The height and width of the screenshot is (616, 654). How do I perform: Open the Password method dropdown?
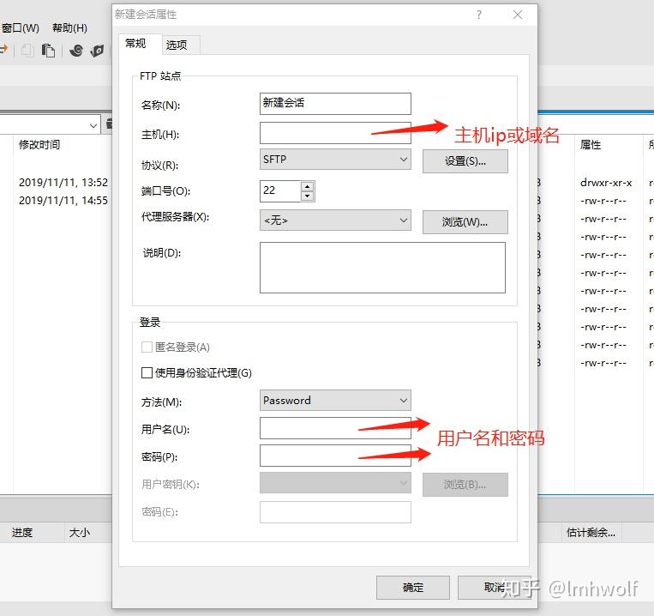[335, 401]
